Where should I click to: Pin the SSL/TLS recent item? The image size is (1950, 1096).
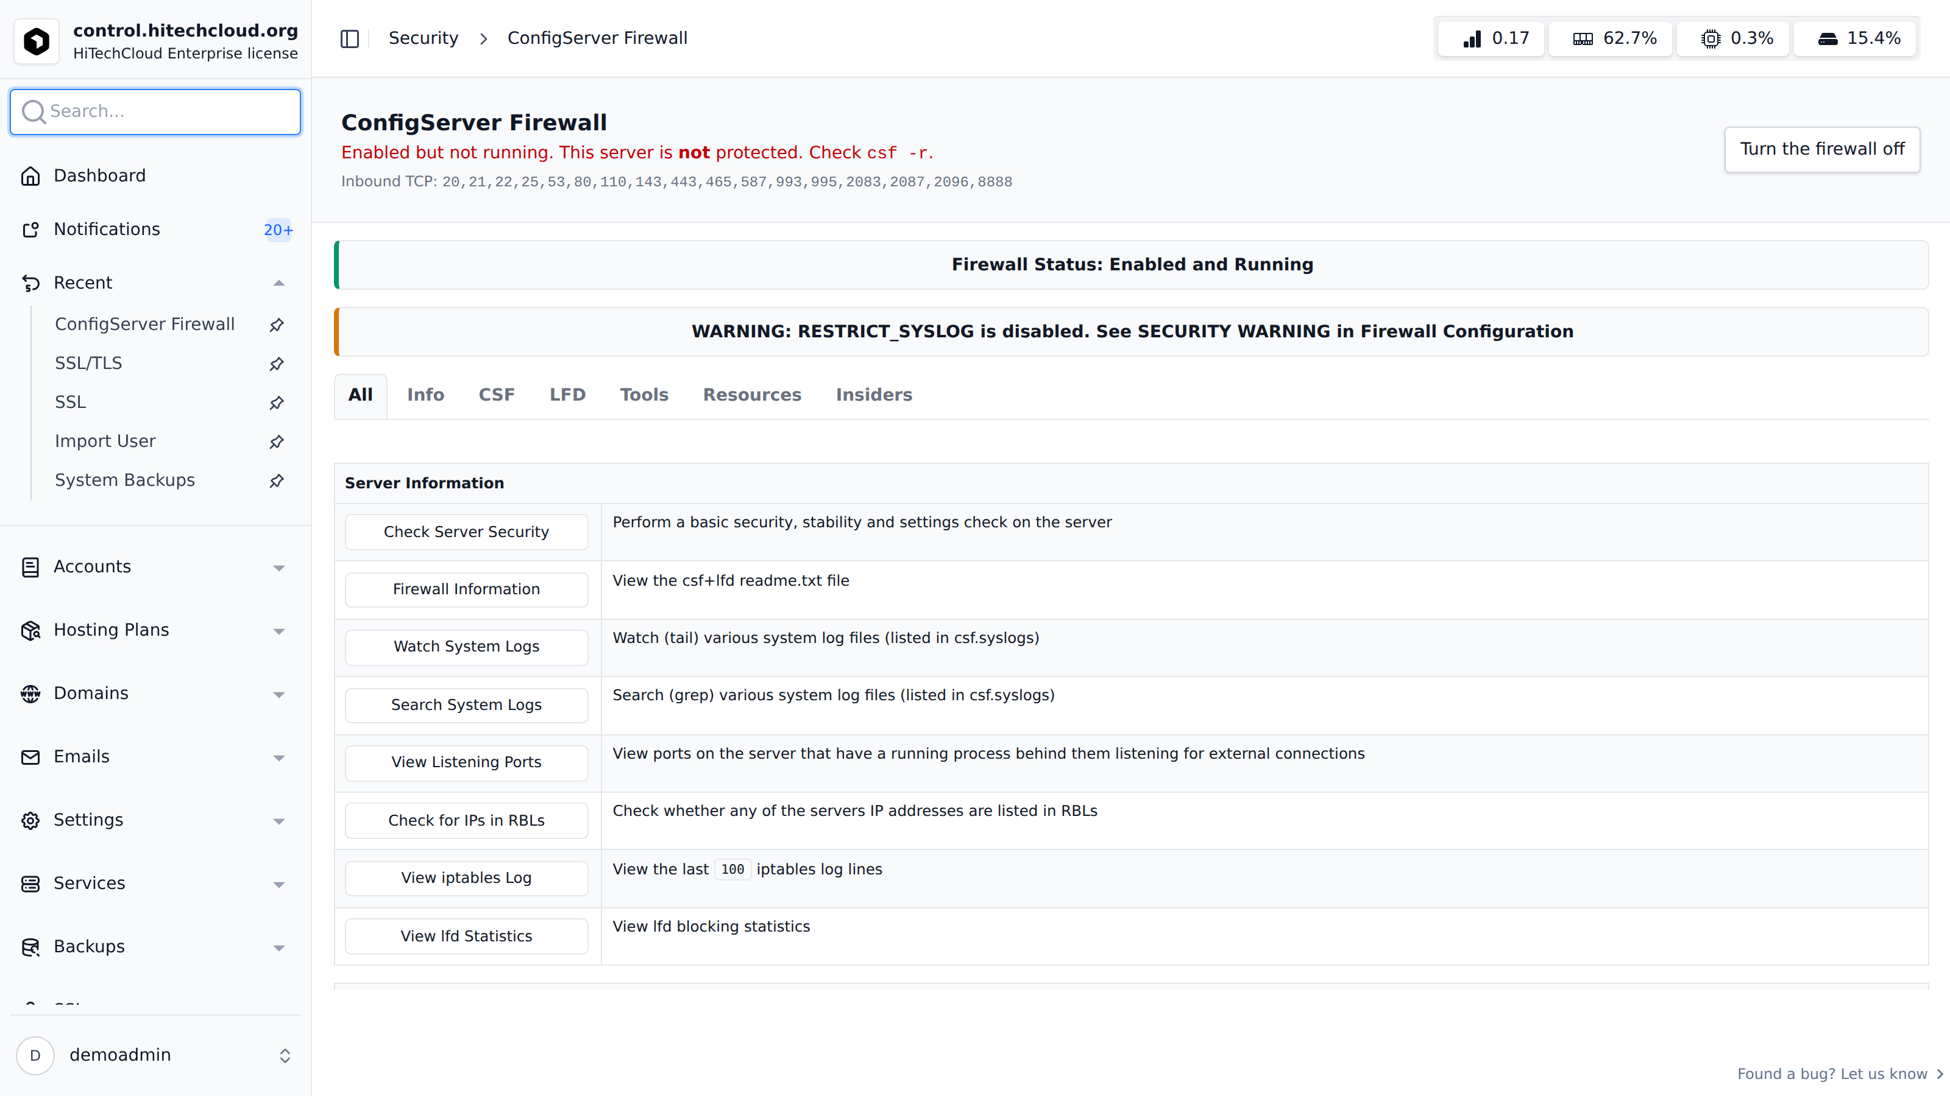[x=277, y=364]
